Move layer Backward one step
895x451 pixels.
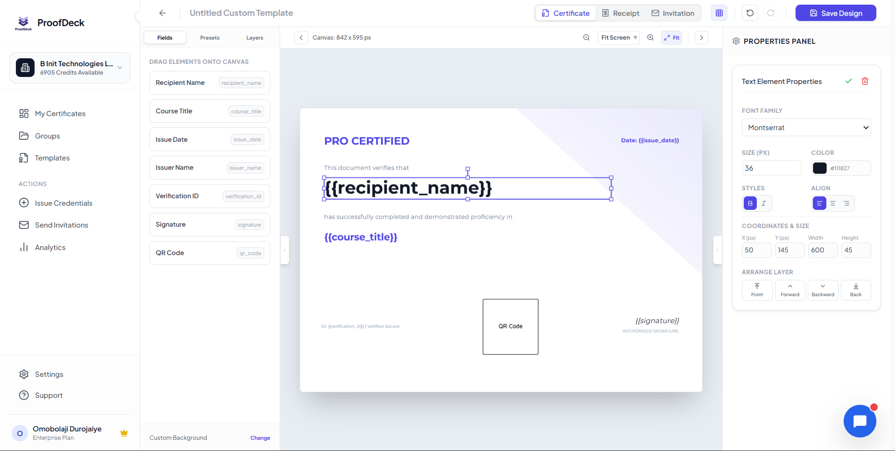(823, 290)
